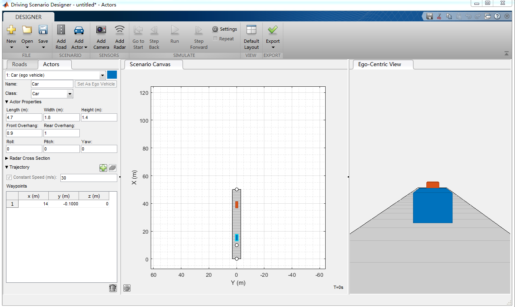Viewport: 515px width, 307px height.
Task: Click the scissors Cut icon
Action: (x=439, y=16)
